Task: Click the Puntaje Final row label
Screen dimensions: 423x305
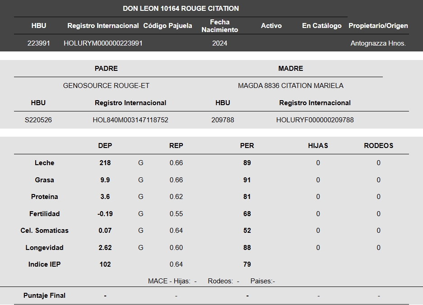Action: 45,296
